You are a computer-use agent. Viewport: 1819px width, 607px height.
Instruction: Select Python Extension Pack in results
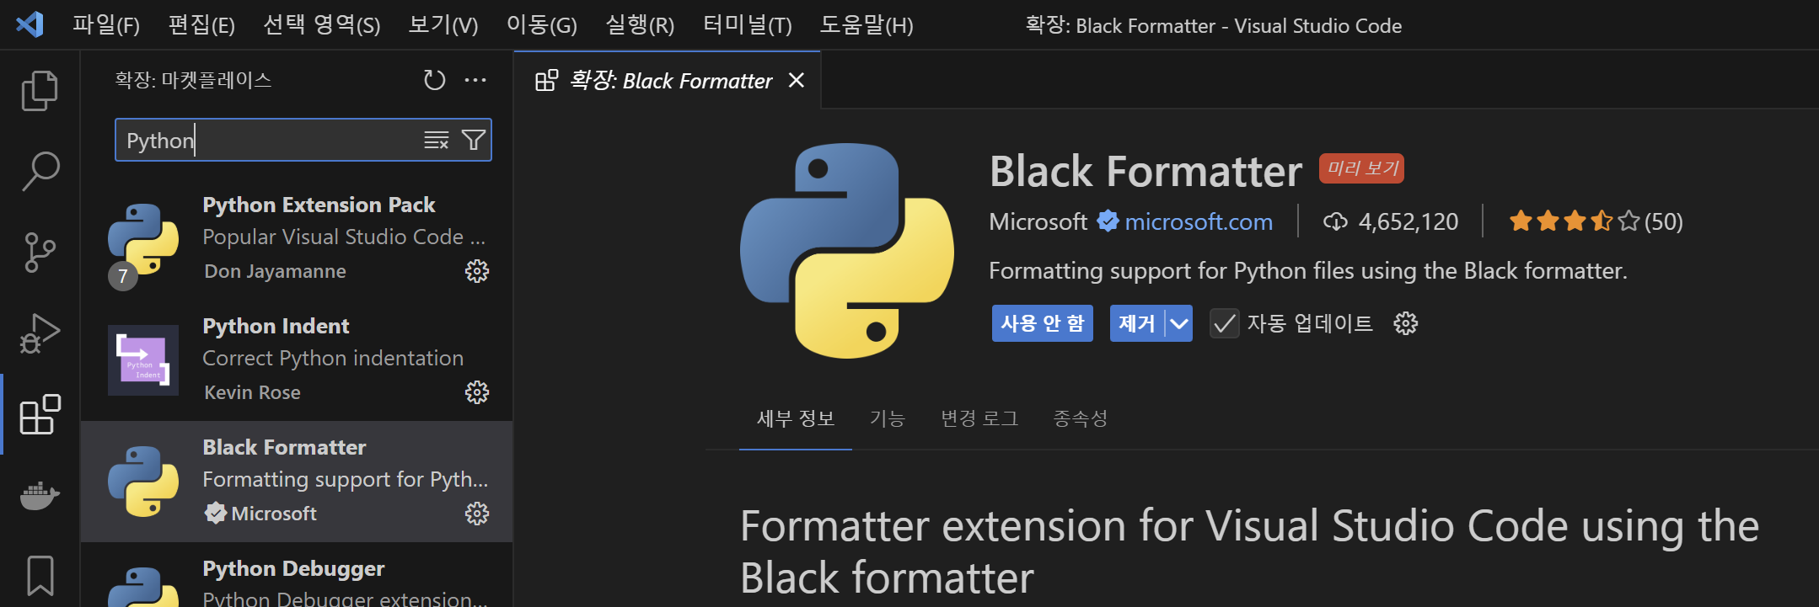point(297,239)
